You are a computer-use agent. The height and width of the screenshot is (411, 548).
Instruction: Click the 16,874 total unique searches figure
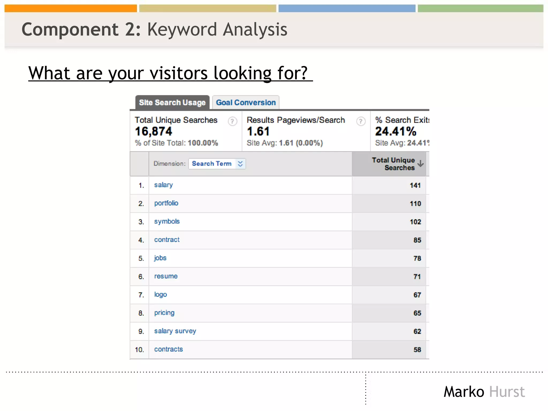(154, 131)
